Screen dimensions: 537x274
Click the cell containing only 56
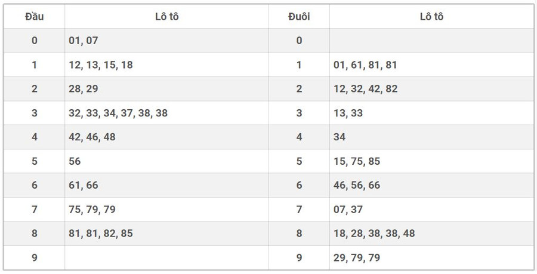pyautogui.click(x=75, y=161)
